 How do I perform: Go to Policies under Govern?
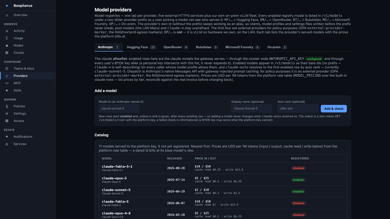28,106
